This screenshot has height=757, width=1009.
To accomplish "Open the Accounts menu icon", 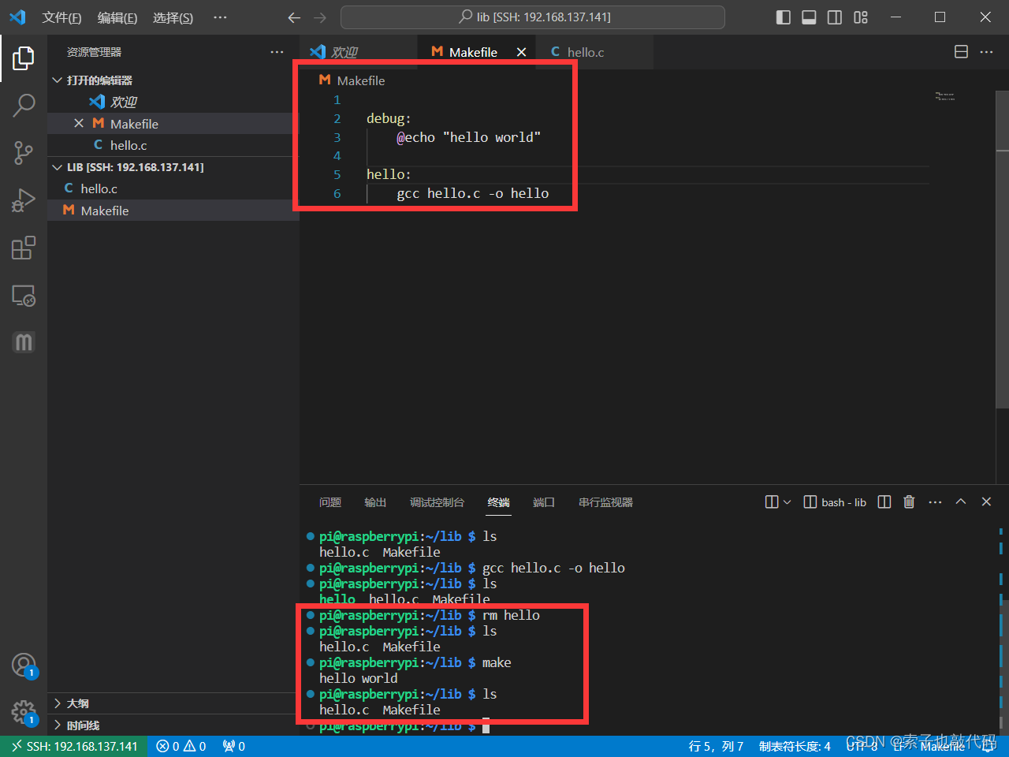I will 24,666.
